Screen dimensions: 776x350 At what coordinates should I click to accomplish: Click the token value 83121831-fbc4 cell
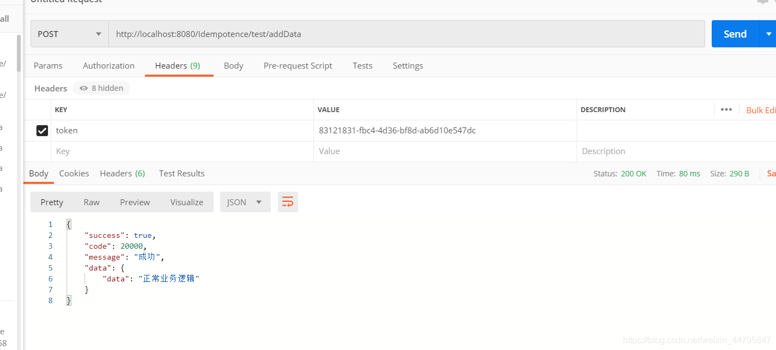445,131
